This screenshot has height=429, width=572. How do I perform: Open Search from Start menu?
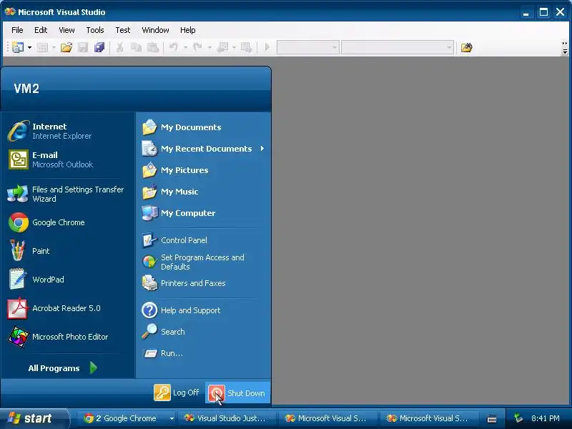click(x=203, y=332)
